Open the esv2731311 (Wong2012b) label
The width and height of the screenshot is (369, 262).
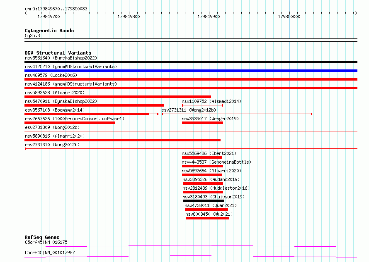(189, 110)
